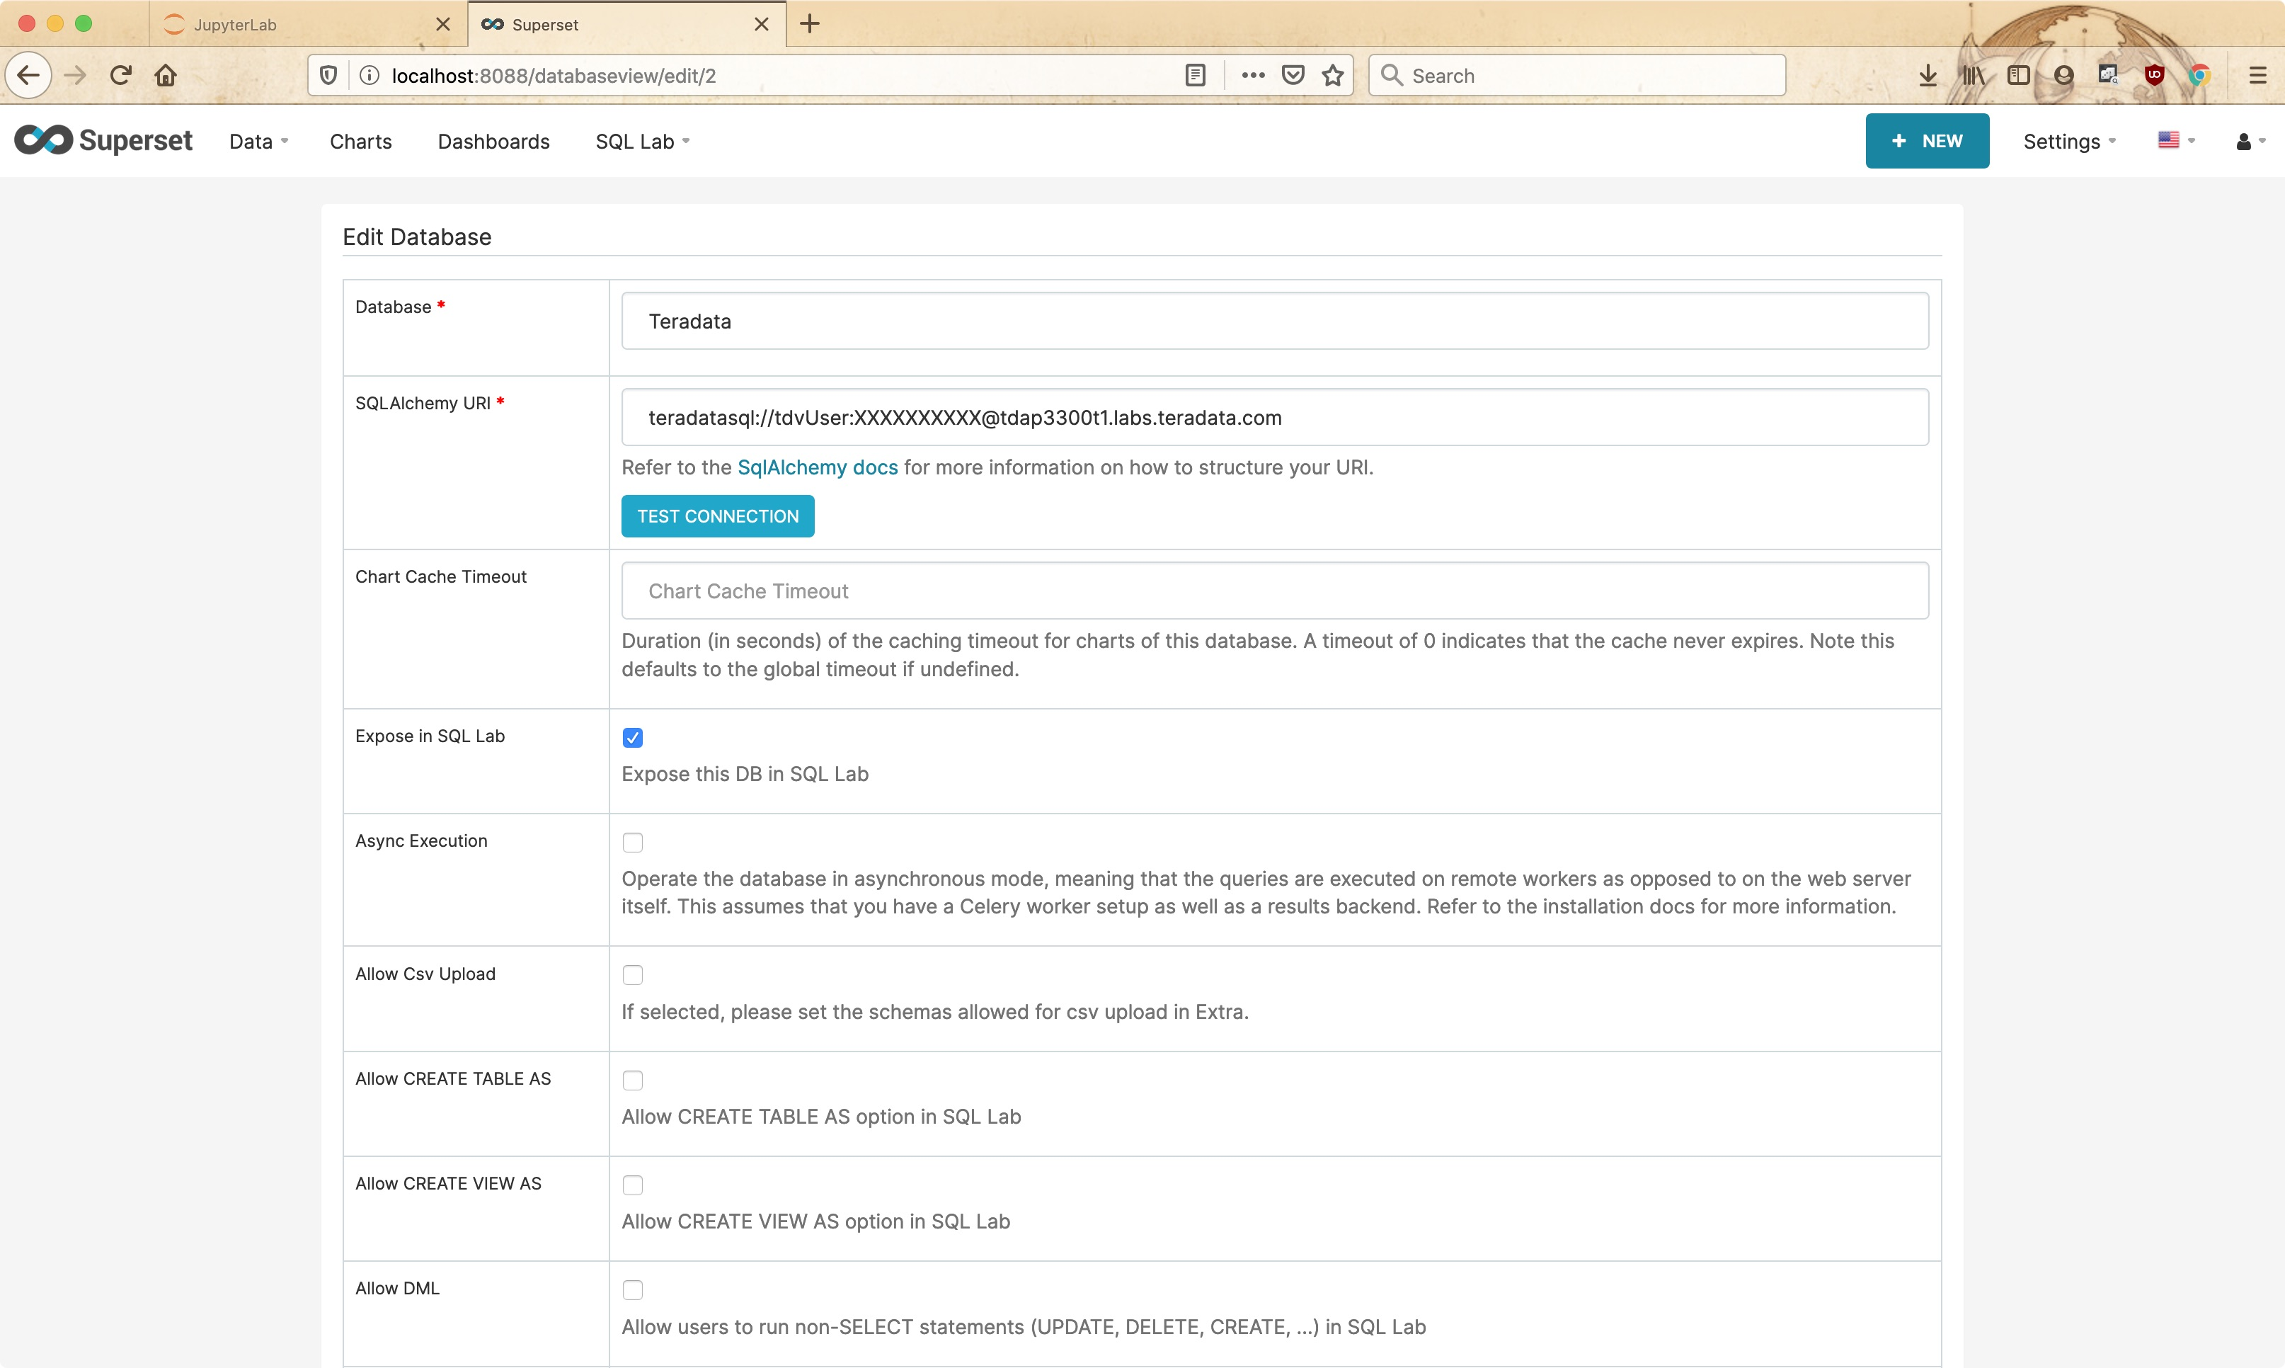The image size is (2285, 1368).
Task: Click the TEST CONNECTION button
Action: (x=718, y=516)
